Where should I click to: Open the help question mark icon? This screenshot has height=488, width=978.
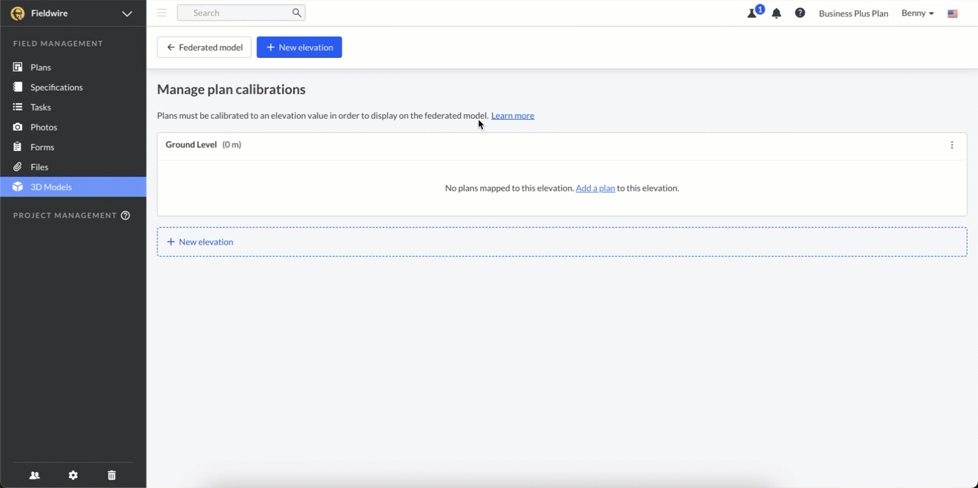(800, 13)
